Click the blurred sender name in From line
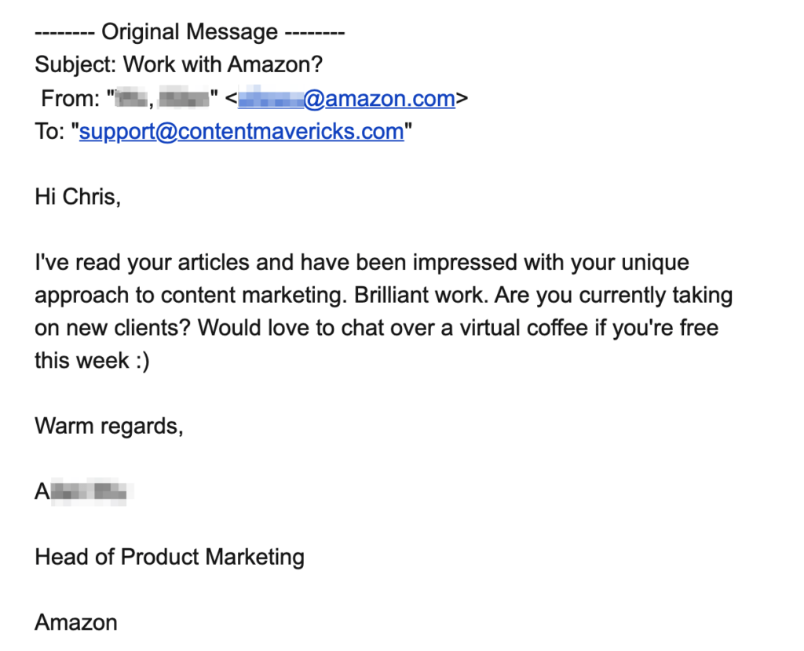The image size is (804, 651). point(163,99)
